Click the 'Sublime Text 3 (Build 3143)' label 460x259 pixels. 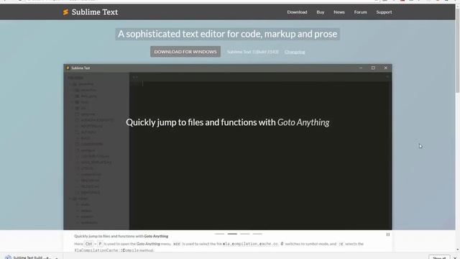click(252, 52)
